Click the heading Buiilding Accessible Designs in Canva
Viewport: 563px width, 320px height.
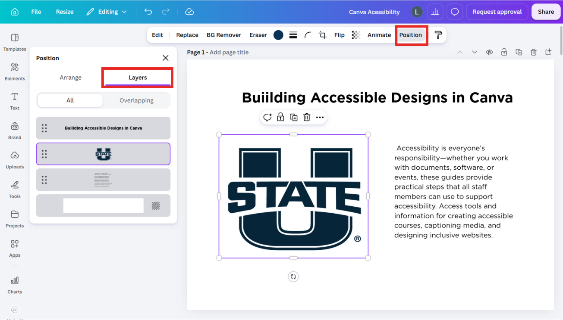point(377,98)
